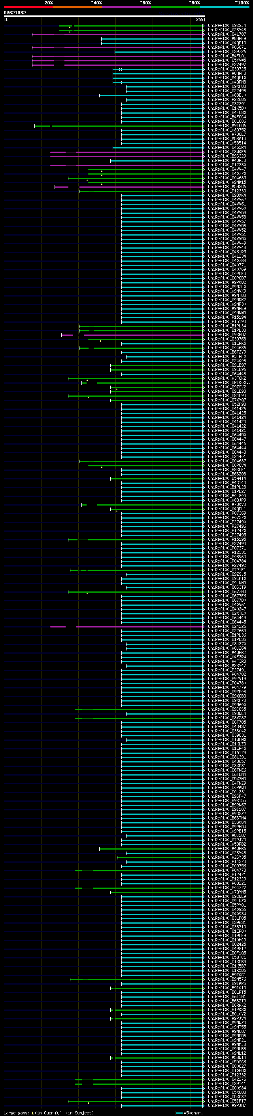Screen dimensions: 253x1116
Task: Select the UniRef100_B4FQ80 label
Action: pyautogui.click(x=227, y=113)
